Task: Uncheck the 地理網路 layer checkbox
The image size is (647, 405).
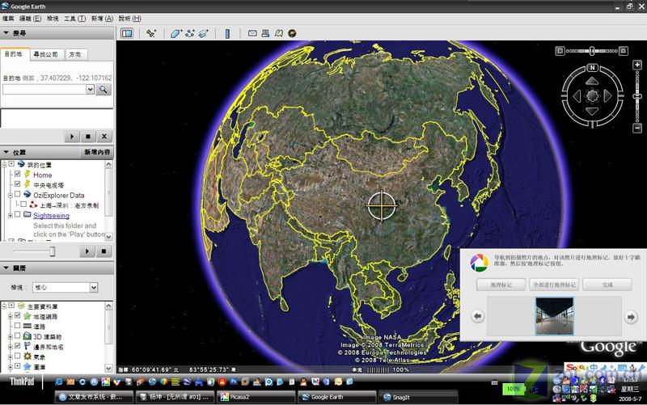Action: click(17, 315)
